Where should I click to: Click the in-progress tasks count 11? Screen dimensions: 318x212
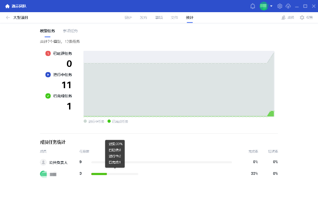click(x=66, y=85)
